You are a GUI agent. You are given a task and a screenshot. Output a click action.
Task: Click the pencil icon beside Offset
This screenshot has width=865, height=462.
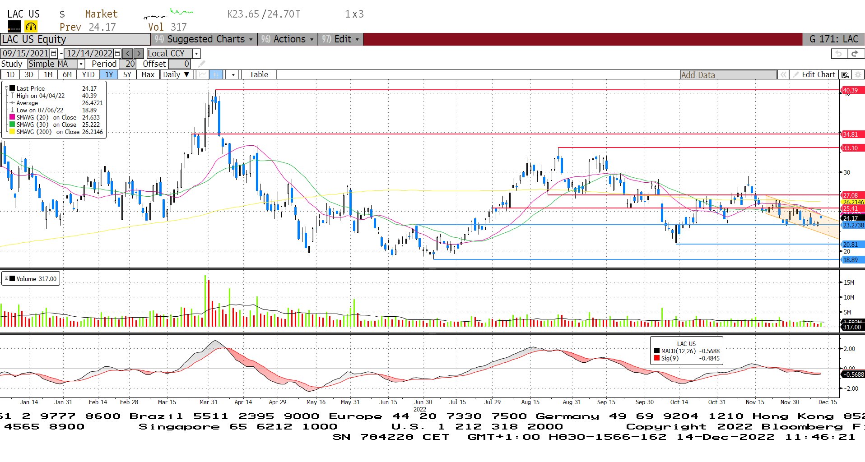[x=201, y=64]
